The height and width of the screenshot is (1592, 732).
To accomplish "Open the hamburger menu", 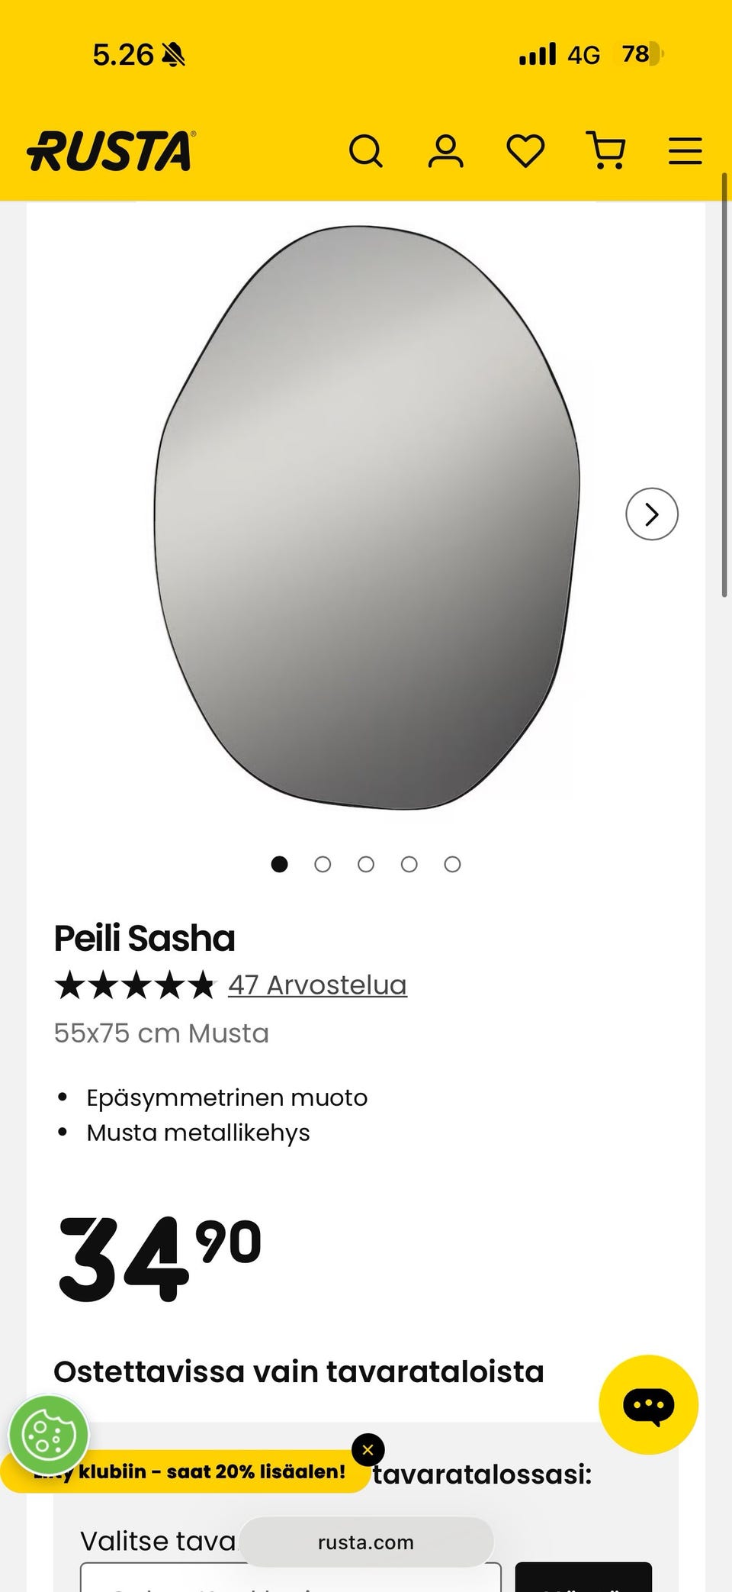I will pyautogui.click(x=685, y=150).
